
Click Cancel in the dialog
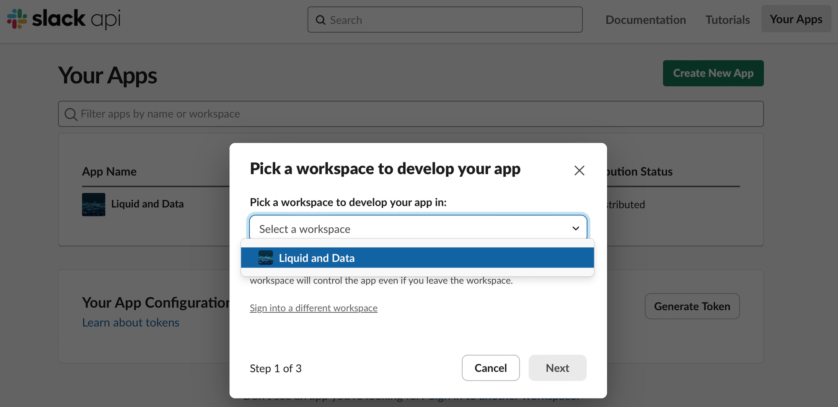pos(491,368)
